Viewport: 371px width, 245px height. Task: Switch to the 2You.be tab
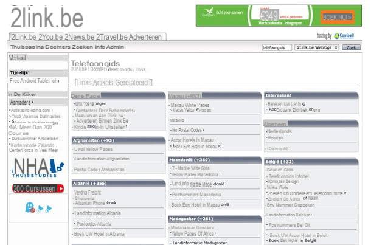pyautogui.click(x=50, y=37)
